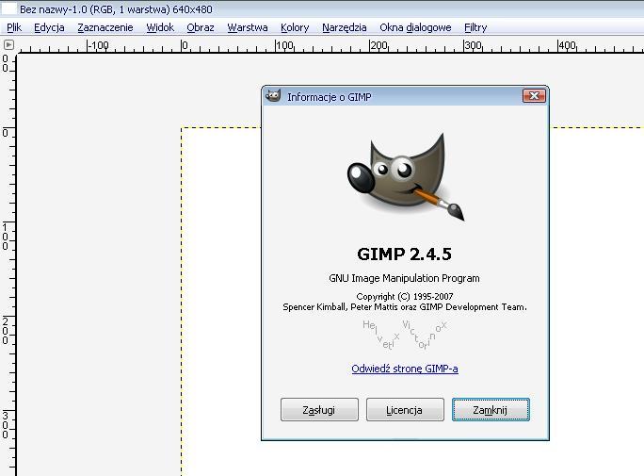Click the Wilber mascot logo image
Viewport: 644px width, 476px height.
[x=405, y=177]
